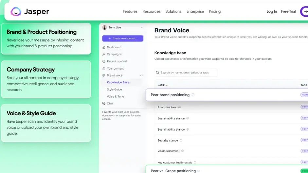Image resolution: width=308 pixels, height=173 pixels.
Task: Open the Features menu
Action: point(130,11)
